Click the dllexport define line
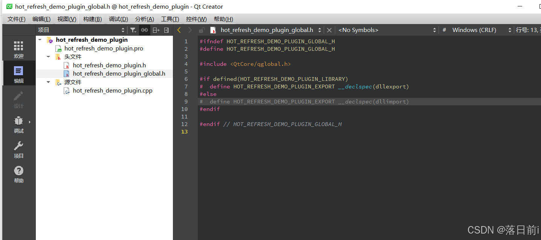Viewport: 541px width, 240px height. pos(304,87)
